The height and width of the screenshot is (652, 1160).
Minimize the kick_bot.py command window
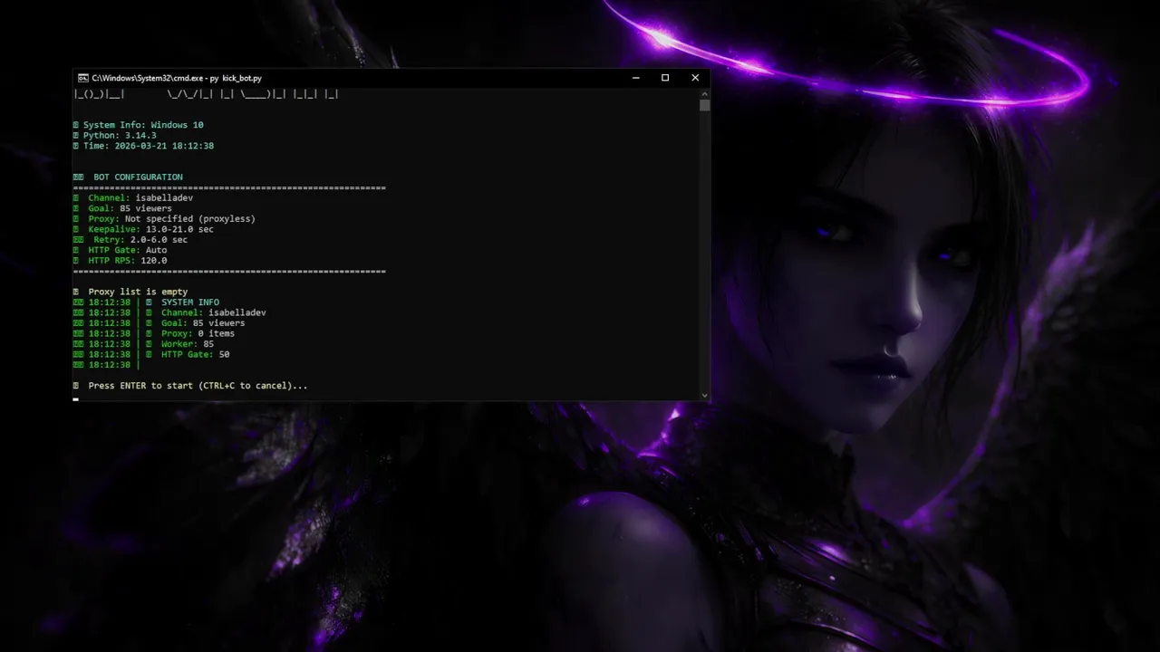pos(634,78)
